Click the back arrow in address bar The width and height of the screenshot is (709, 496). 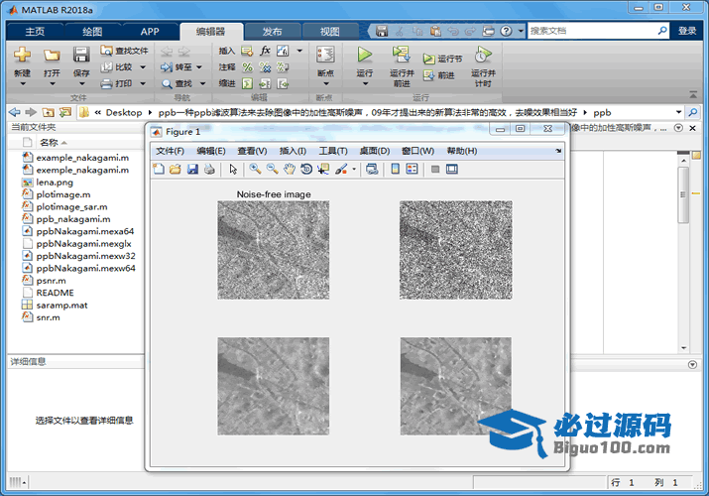(x=15, y=112)
